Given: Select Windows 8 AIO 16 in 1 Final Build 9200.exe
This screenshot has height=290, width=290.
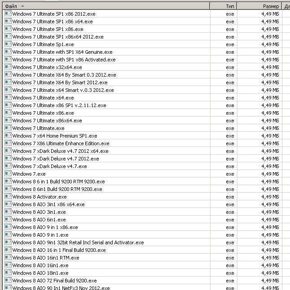Looking at the screenshot, I should 59,250.
